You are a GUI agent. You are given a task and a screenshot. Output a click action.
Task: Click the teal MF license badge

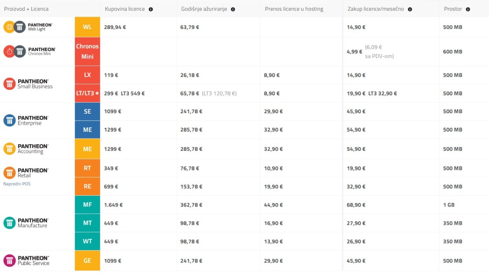click(87, 205)
